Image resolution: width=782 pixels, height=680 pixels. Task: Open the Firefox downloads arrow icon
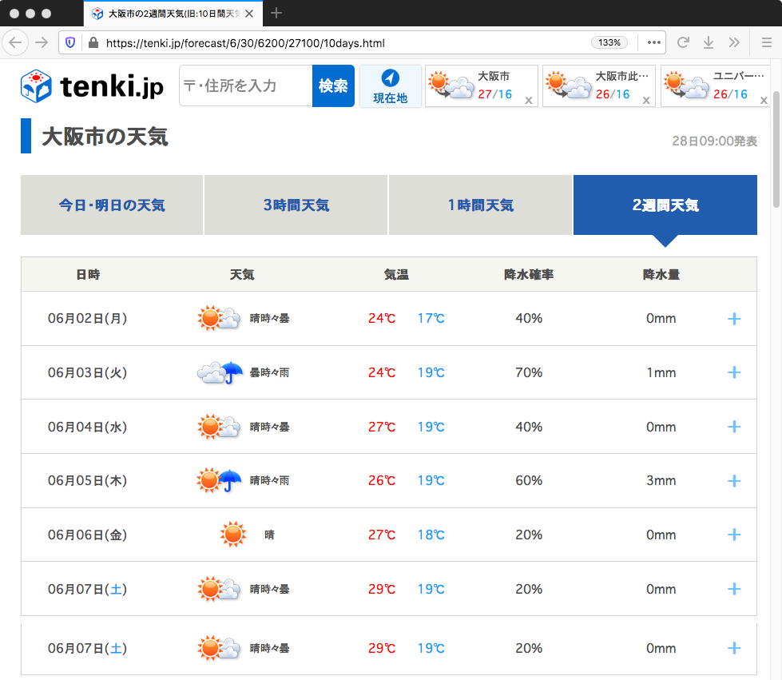point(709,42)
